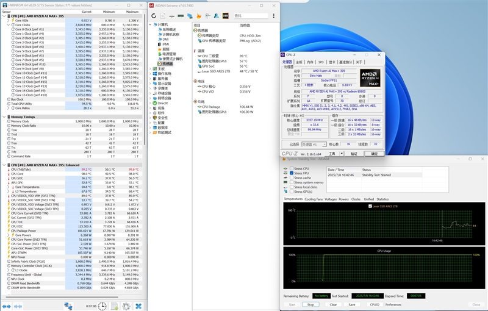Switch to the SPD tab in CPU-Z
Image resolution: width=488 pixels, height=311 pixels.
coord(321,62)
